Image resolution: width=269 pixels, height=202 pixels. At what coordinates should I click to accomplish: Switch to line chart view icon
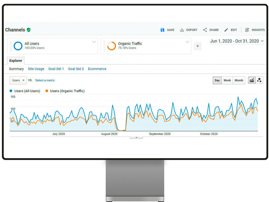252,80
